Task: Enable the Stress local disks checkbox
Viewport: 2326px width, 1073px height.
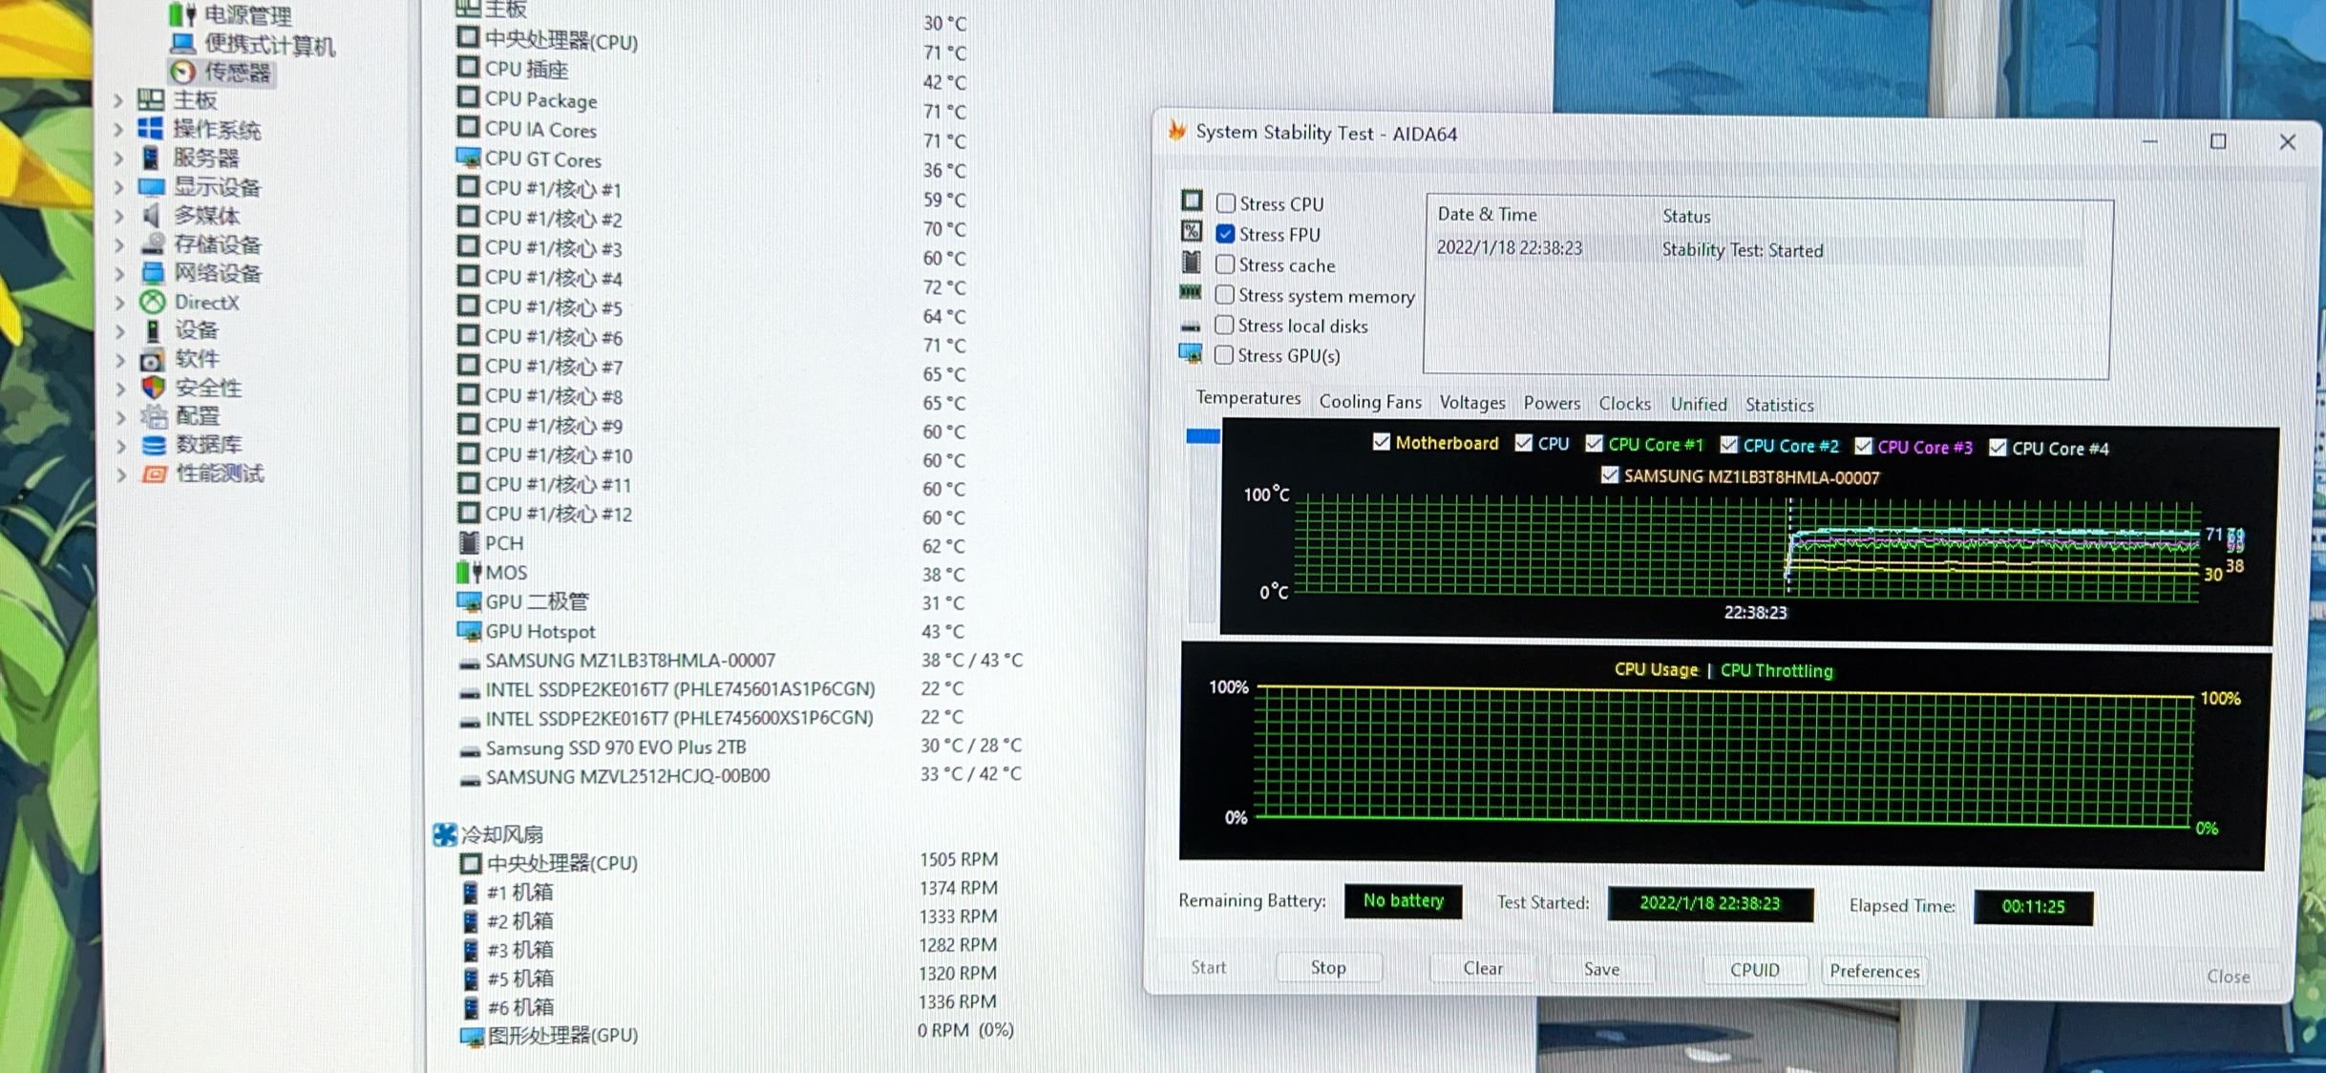Action: click(x=1224, y=326)
